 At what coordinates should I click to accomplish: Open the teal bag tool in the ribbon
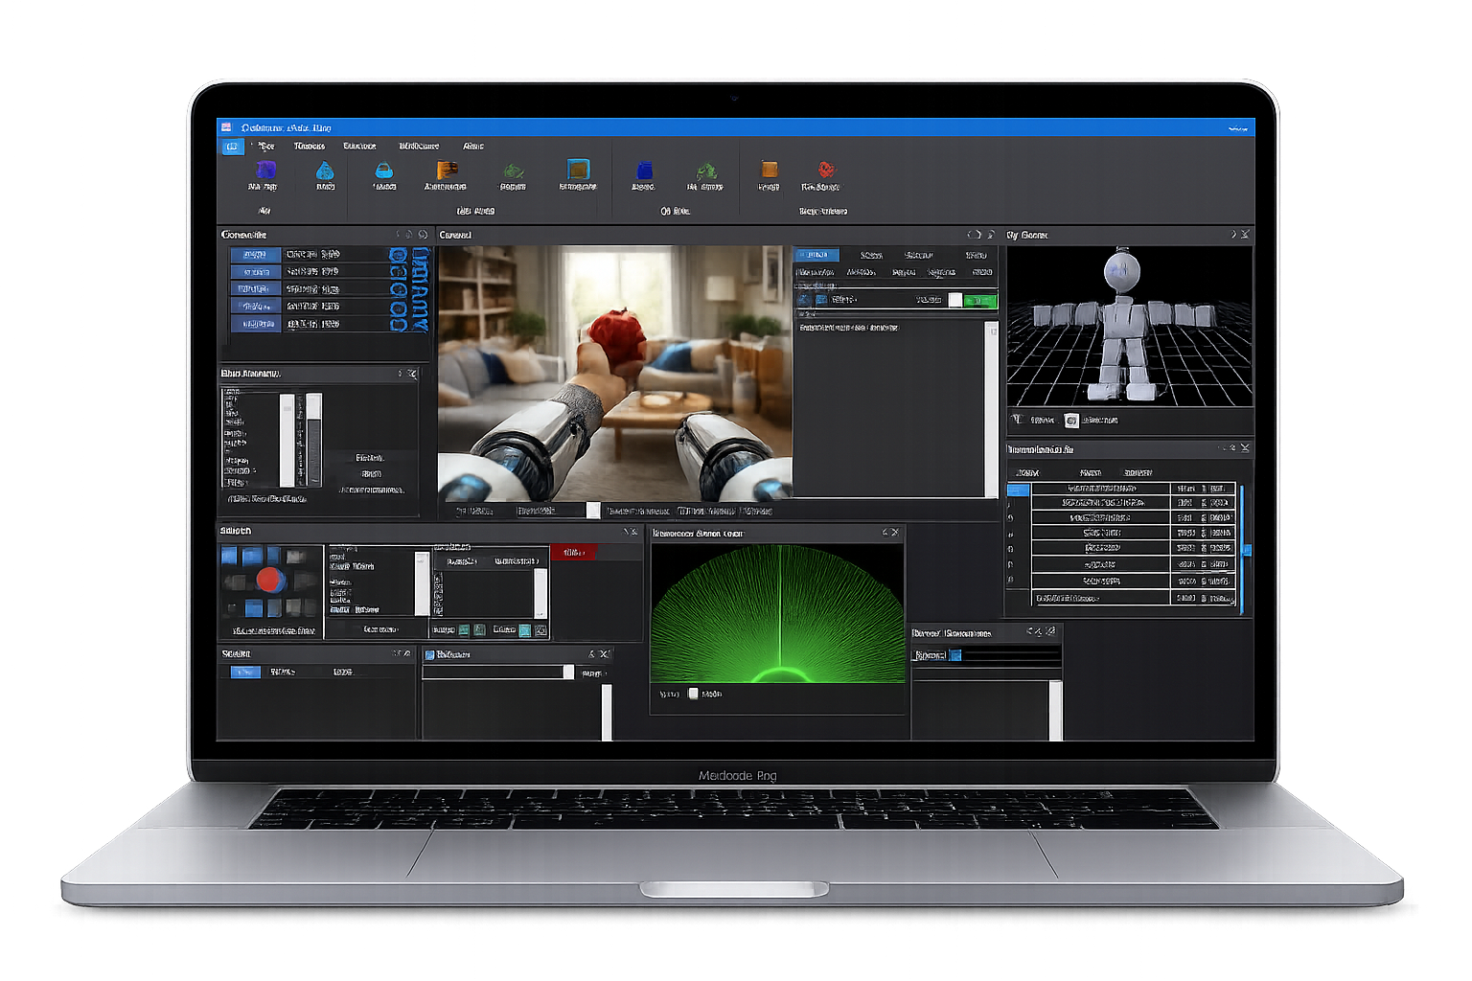(384, 171)
